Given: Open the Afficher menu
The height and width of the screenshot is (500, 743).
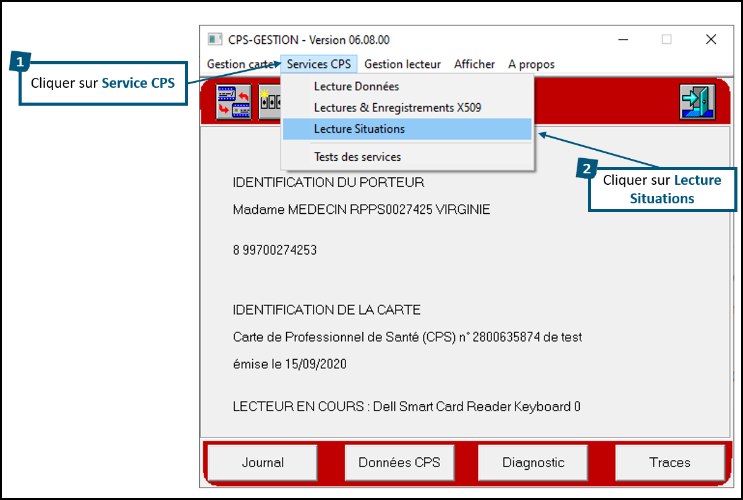Looking at the screenshot, I should point(473,64).
